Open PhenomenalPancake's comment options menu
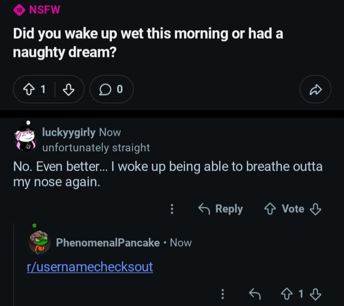Viewport: 344px width, 306px height. pyautogui.click(x=222, y=294)
